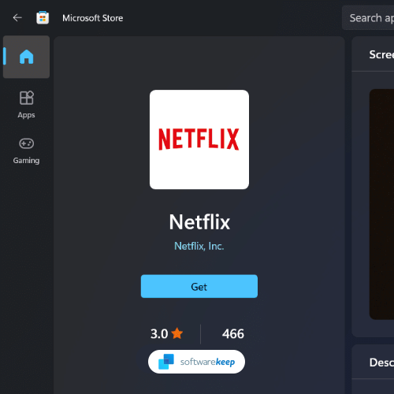The height and width of the screenshot is (394, 394).
Task: Open the Home section in the sidebar
Action: pyautogui.click(x=26, y=57)
